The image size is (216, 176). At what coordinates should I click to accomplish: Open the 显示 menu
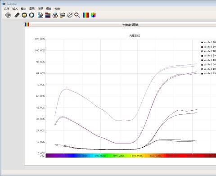(x=32, y=9)
